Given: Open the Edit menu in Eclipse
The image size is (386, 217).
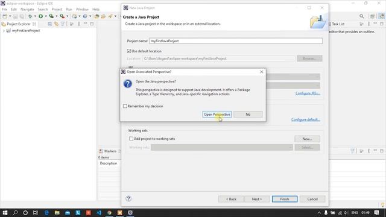Looking at the screenshot, I should point(14,10).
